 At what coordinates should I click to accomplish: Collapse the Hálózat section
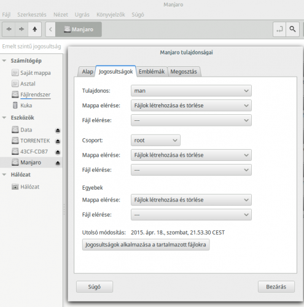[x=4, y=174]
